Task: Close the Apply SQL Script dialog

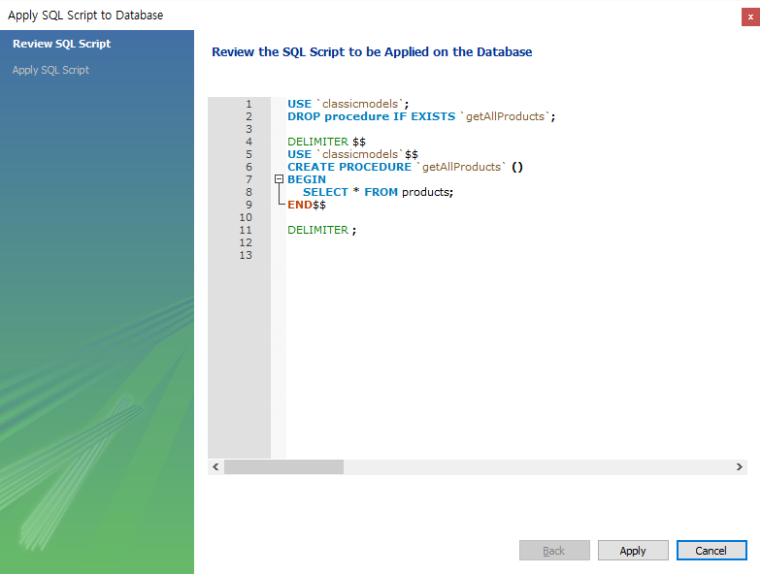Action: coord(750,17)
